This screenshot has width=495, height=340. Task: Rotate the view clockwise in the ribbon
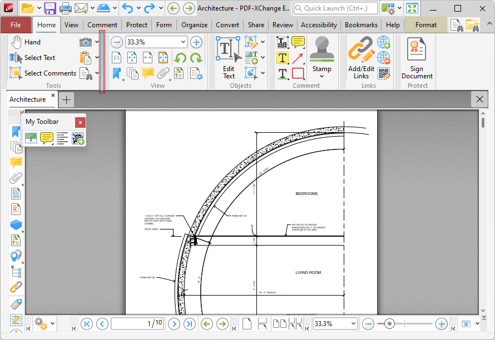[196, 58]
